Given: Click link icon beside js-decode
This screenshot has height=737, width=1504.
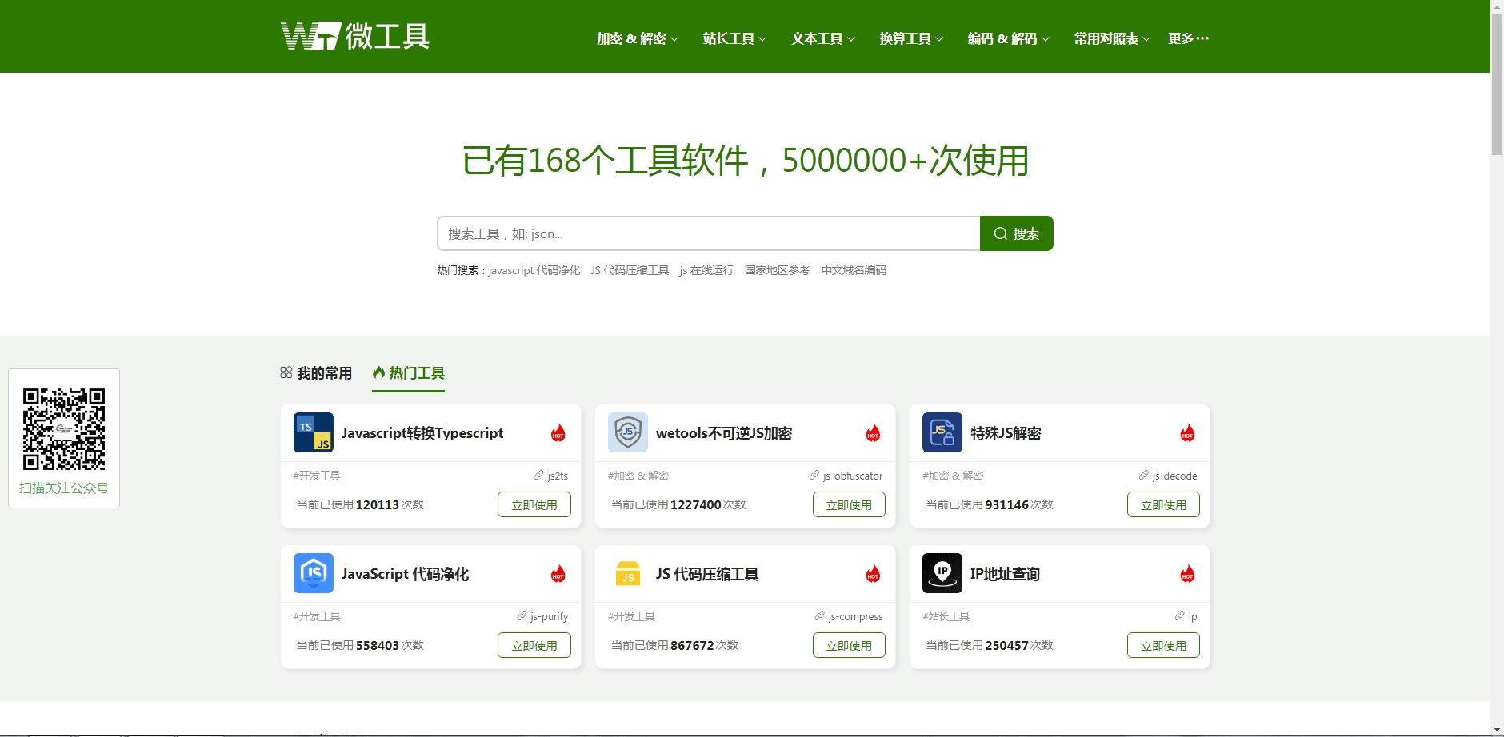Looking at the screenshot, I should point(1144,475).
